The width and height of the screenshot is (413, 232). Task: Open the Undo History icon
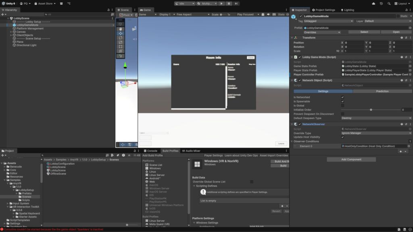(x=381, y=3)
